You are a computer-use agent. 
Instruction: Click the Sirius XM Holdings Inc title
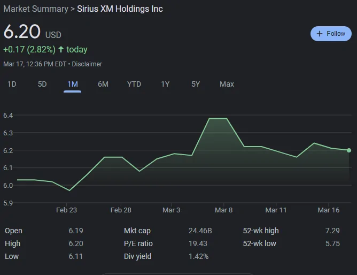pyautogui.click(x=120, y=9)
